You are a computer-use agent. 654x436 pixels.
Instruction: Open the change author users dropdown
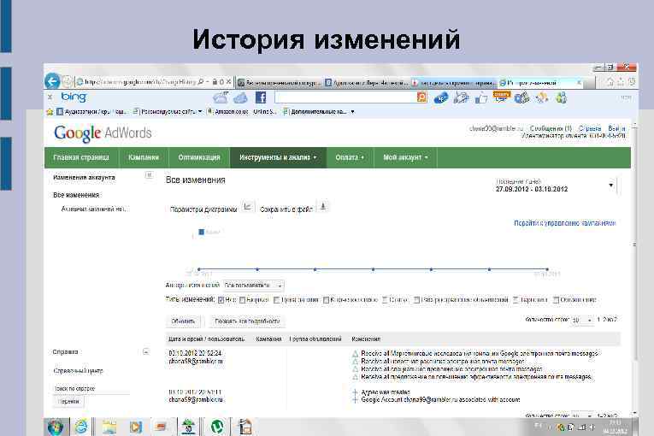coord(254,286)
